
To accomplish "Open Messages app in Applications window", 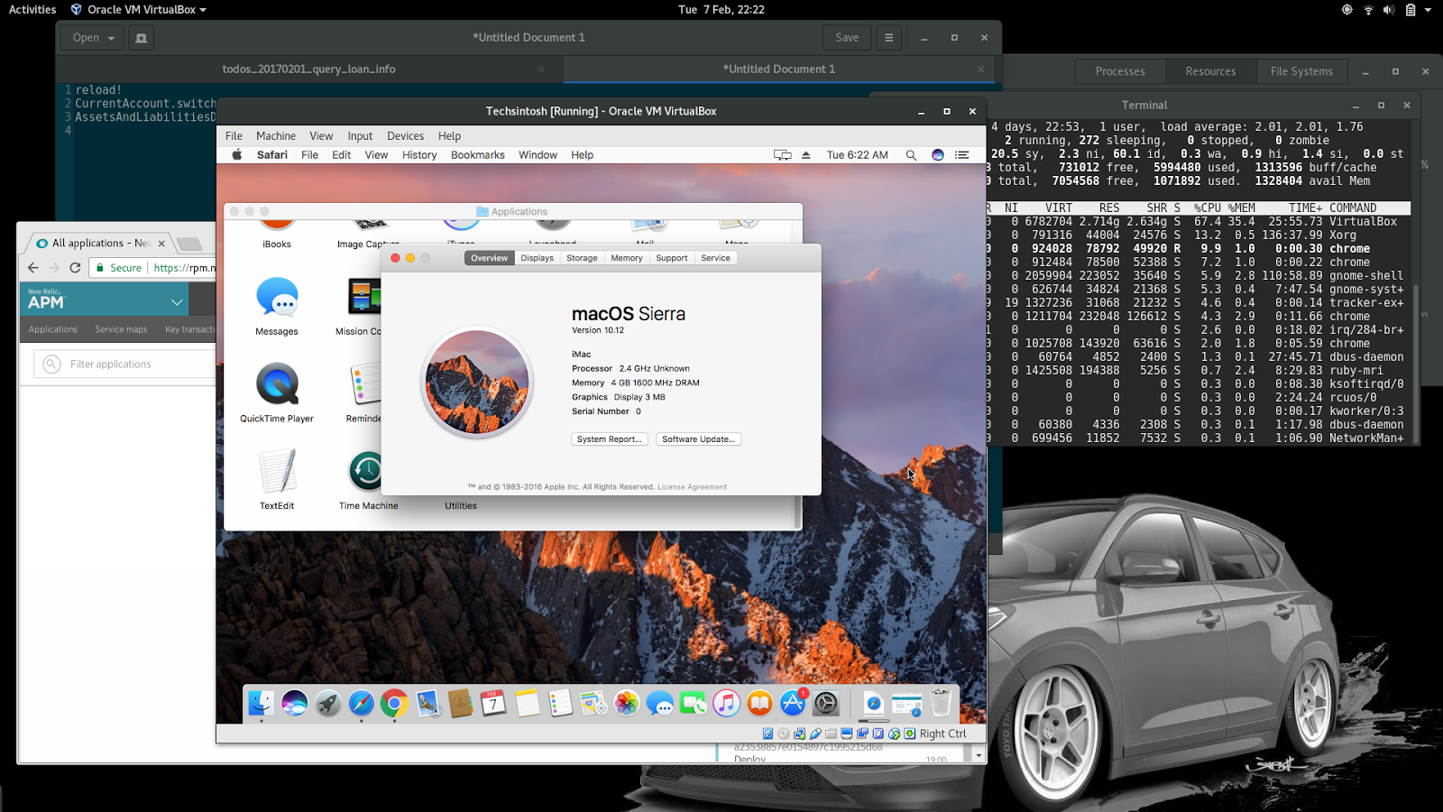I will [x=277, y=307].
